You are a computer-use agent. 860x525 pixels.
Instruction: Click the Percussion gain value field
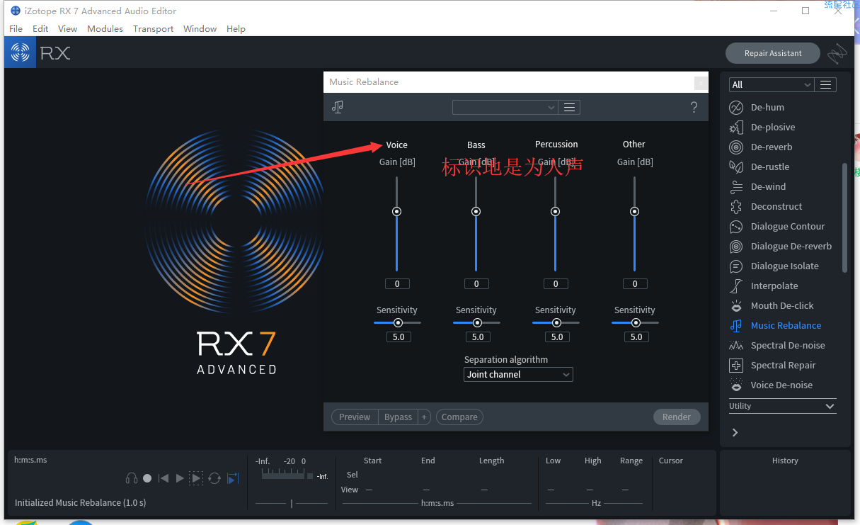(x=556, y=284)
